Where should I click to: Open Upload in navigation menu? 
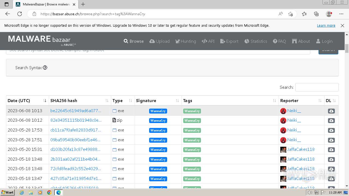160,41
